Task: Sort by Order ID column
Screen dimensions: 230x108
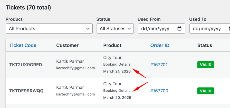Action: coord(160,45)
